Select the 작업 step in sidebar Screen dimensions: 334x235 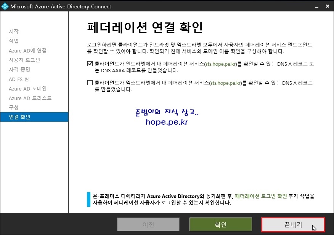click(14, 41)
